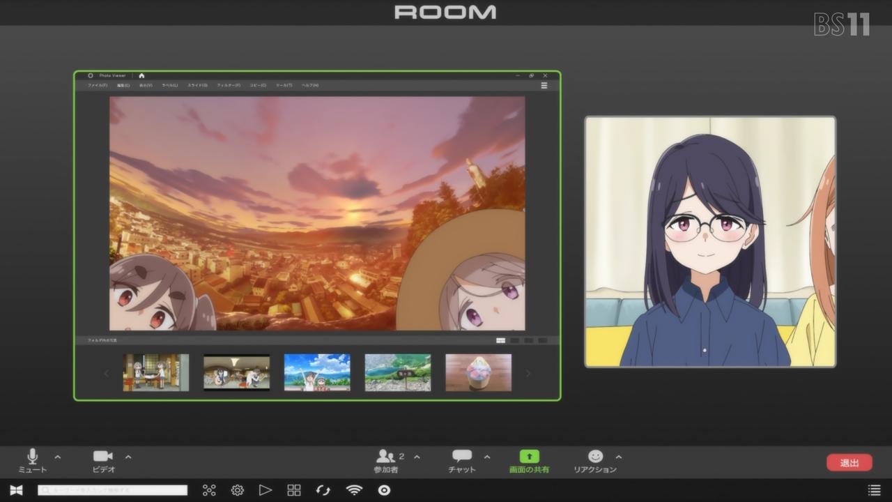Leave the meeting with the red 退出 button
This screenshot has height=502, width=892.
849,462
